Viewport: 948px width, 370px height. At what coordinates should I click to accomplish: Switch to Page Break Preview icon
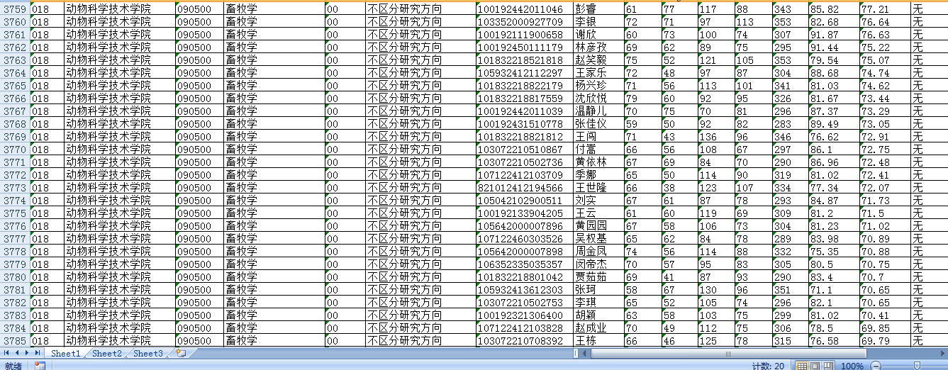tap(827, 366)
